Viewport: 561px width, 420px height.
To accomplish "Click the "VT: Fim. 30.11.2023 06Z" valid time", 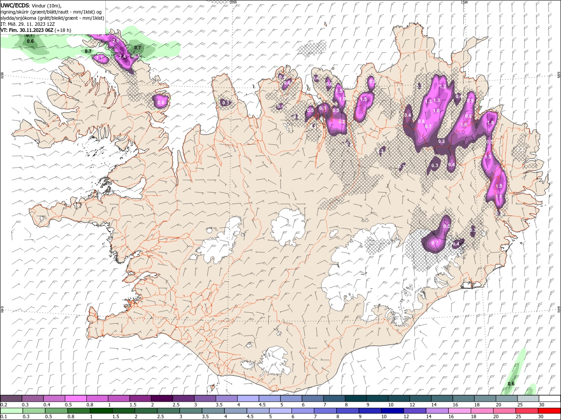I will [27, 30].
